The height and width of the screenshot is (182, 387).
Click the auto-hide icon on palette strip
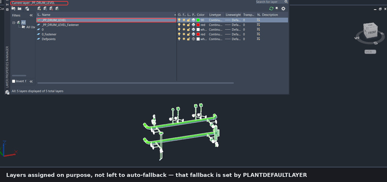[x=7, y=4]
